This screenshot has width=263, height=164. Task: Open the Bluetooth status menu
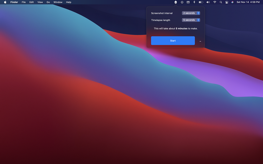[x=194, y=2]
